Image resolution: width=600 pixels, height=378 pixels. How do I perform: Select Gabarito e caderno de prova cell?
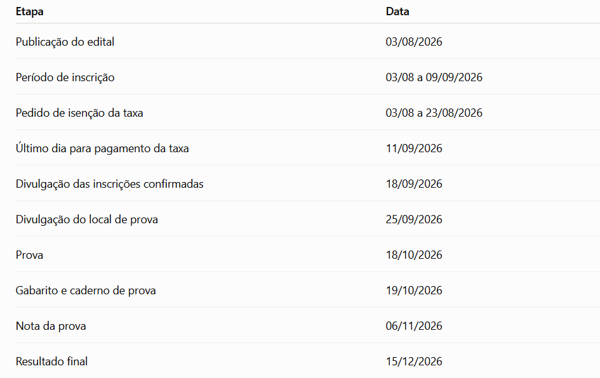86,290
